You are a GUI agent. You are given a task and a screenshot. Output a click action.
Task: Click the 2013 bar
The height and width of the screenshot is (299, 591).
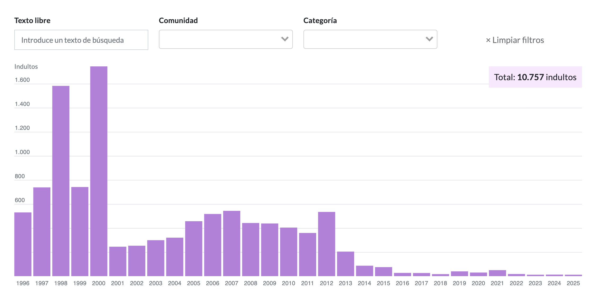point(345,264)
